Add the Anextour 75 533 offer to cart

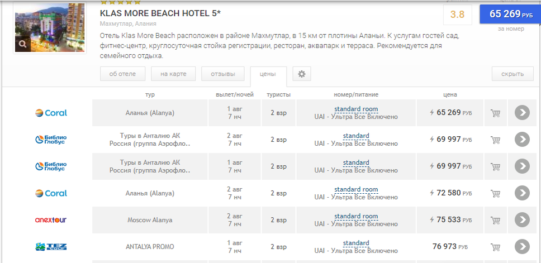pos(495,220)
